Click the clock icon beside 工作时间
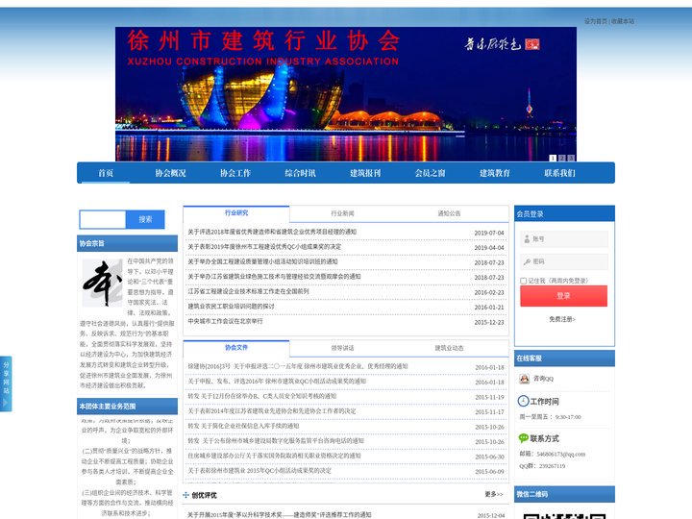 523,401
